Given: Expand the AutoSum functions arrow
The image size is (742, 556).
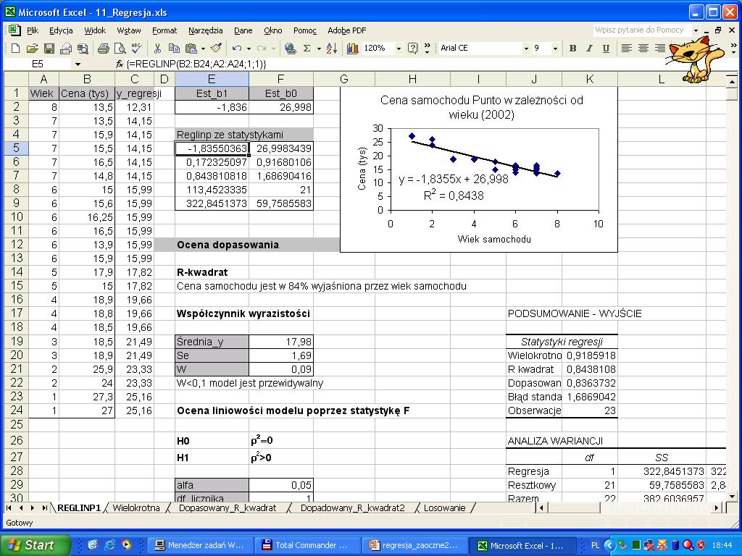Looking at the screenshot, I should pyautogui.click(x=319, y=49).
